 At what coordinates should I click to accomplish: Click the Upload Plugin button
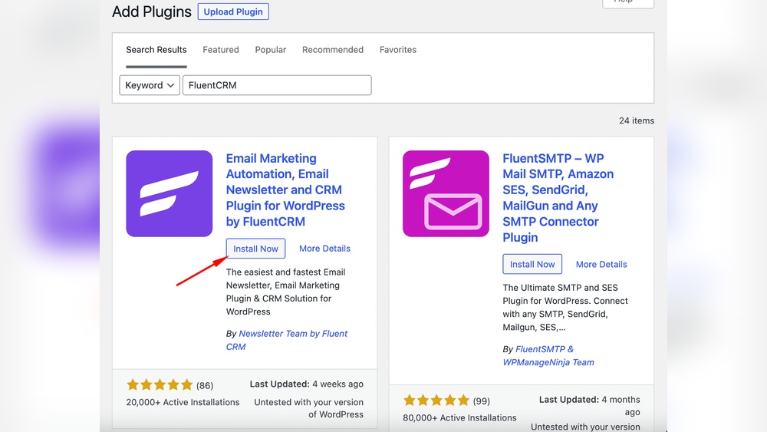(x=233, y=12)
